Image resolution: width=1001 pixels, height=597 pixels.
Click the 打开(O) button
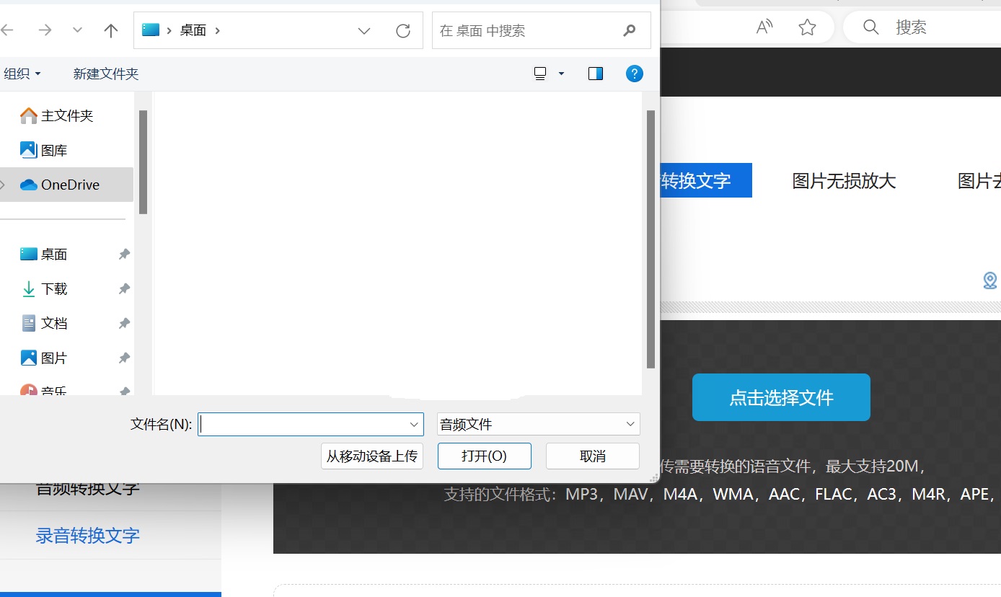pyautogui.click(x=485, y=456)
